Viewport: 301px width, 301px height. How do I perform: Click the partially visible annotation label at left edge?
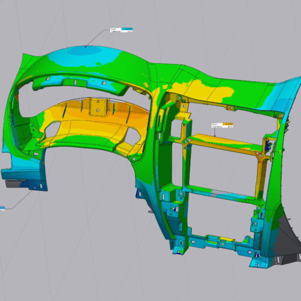coord(2,209)
